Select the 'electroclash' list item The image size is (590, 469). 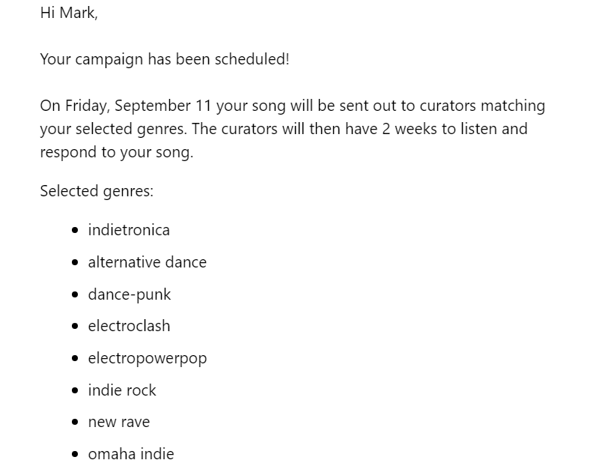(129, 326)
